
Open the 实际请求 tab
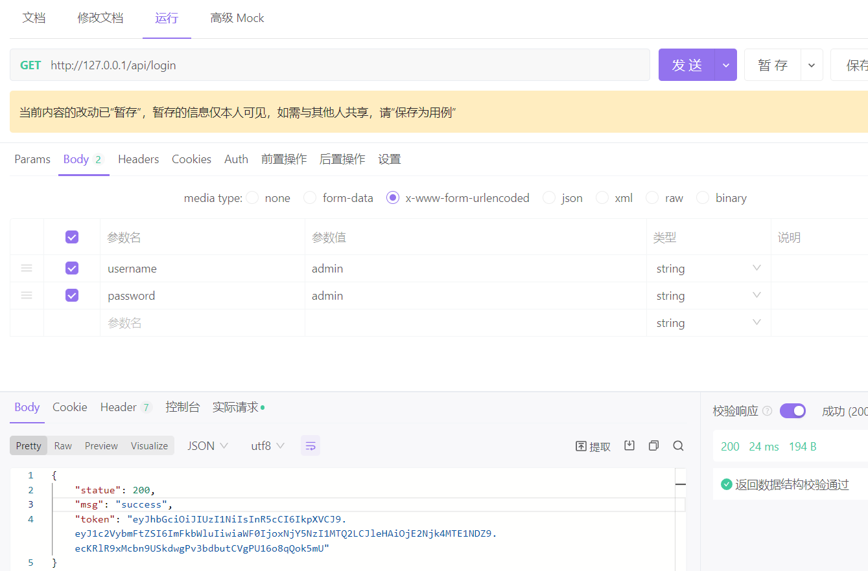(x=238, y=407)
